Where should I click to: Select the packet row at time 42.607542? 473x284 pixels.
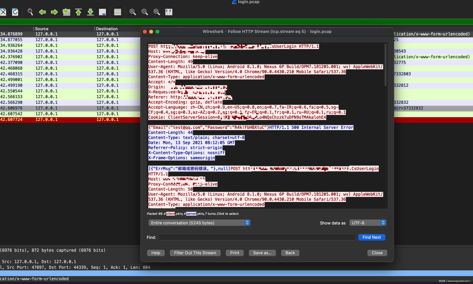(70, 114)
